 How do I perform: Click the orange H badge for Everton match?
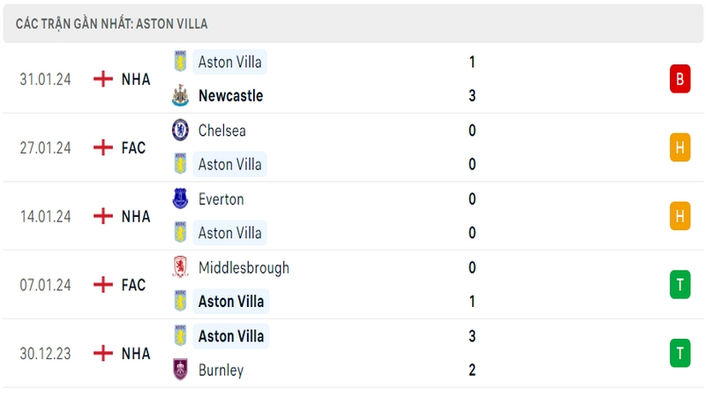pyautogui.click(x=680, y=215)
